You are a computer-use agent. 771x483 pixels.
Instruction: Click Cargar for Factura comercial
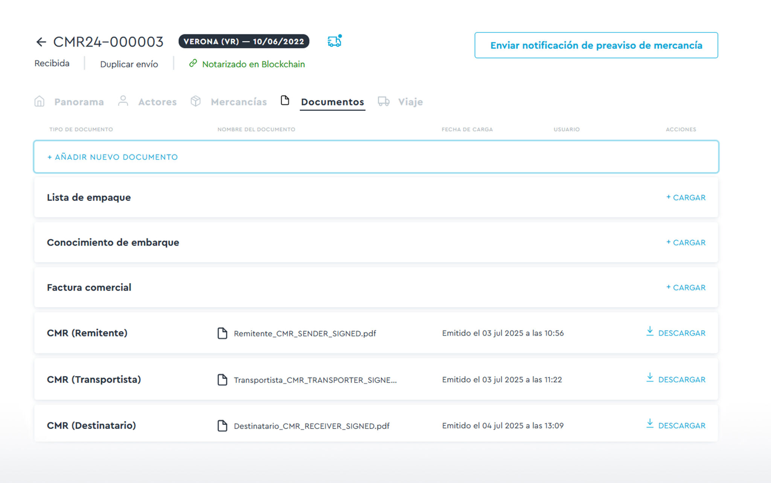[686, 288]
